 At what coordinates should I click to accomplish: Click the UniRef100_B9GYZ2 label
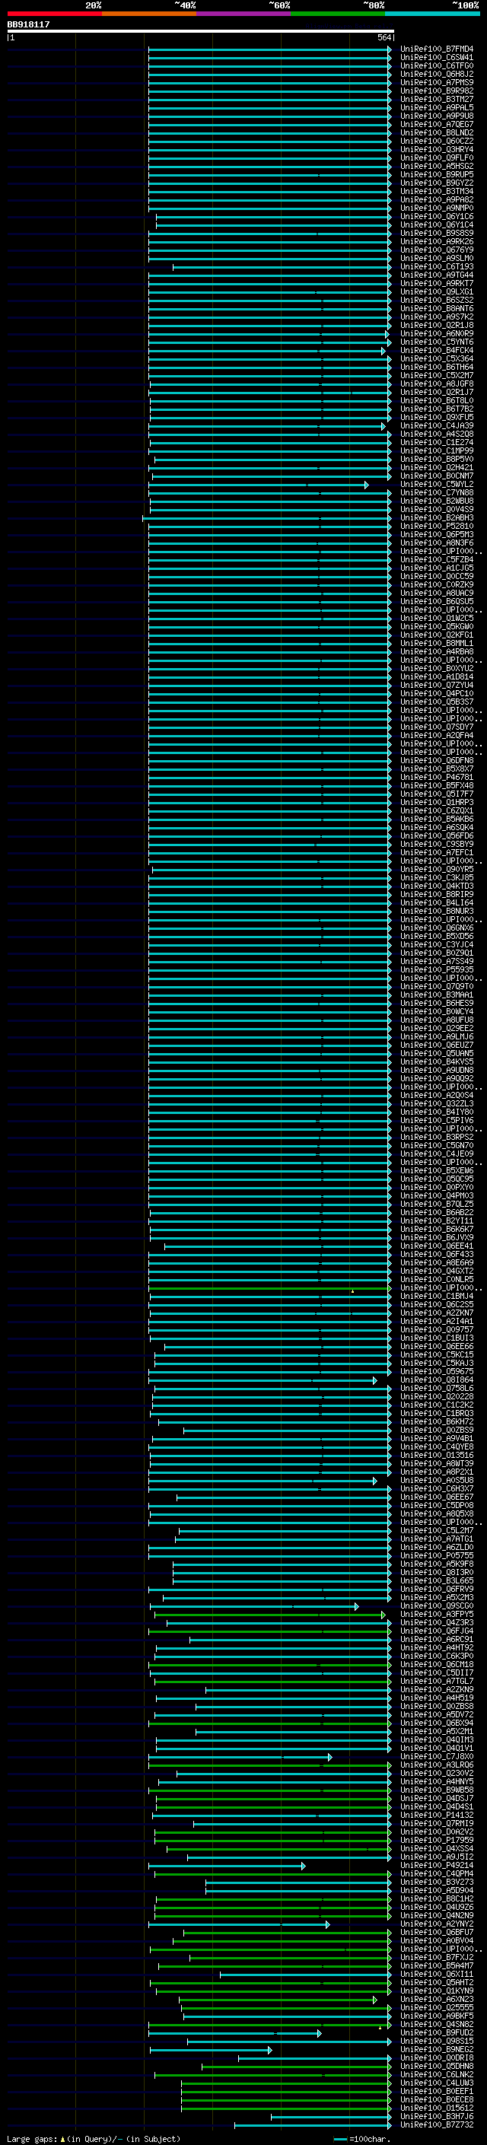(436, 183)
